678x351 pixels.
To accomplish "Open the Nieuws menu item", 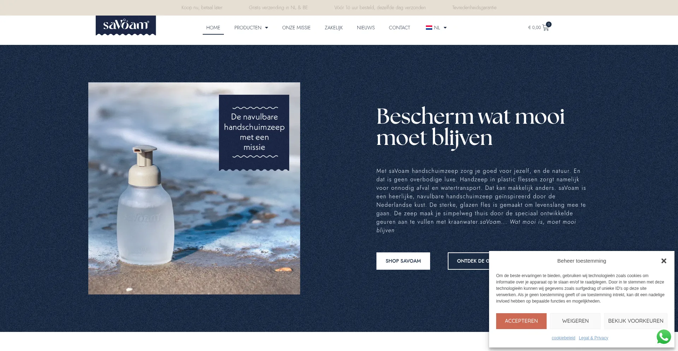I will pyautogui.click(x=366, y=28).
